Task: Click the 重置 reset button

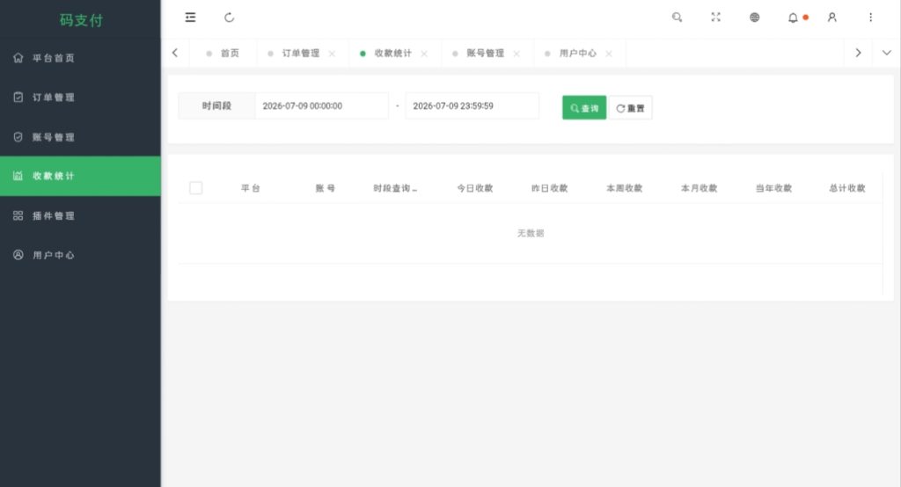Action: coord(630,107)
